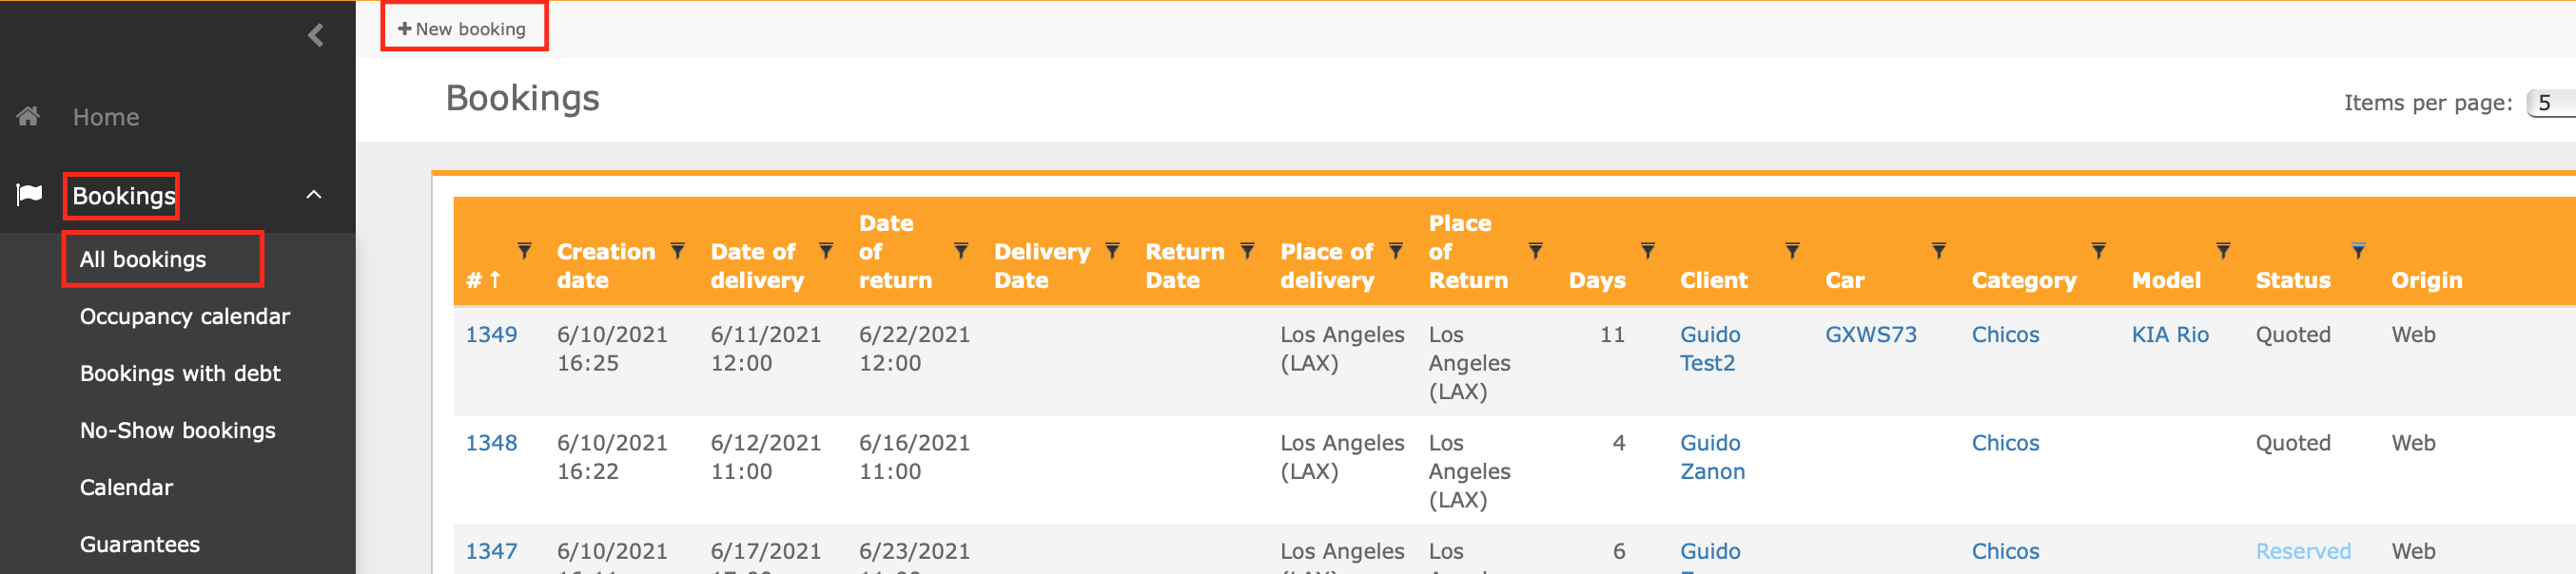The image size is (2576, 574).
Task: Open the Category column filter
Action: pyautogui.click(x=2098, y=252)
